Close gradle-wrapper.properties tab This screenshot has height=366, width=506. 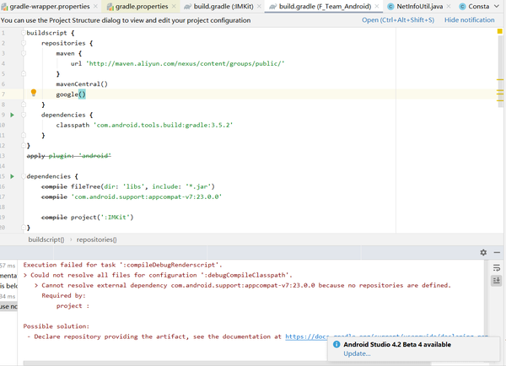(x=95, y=7)
